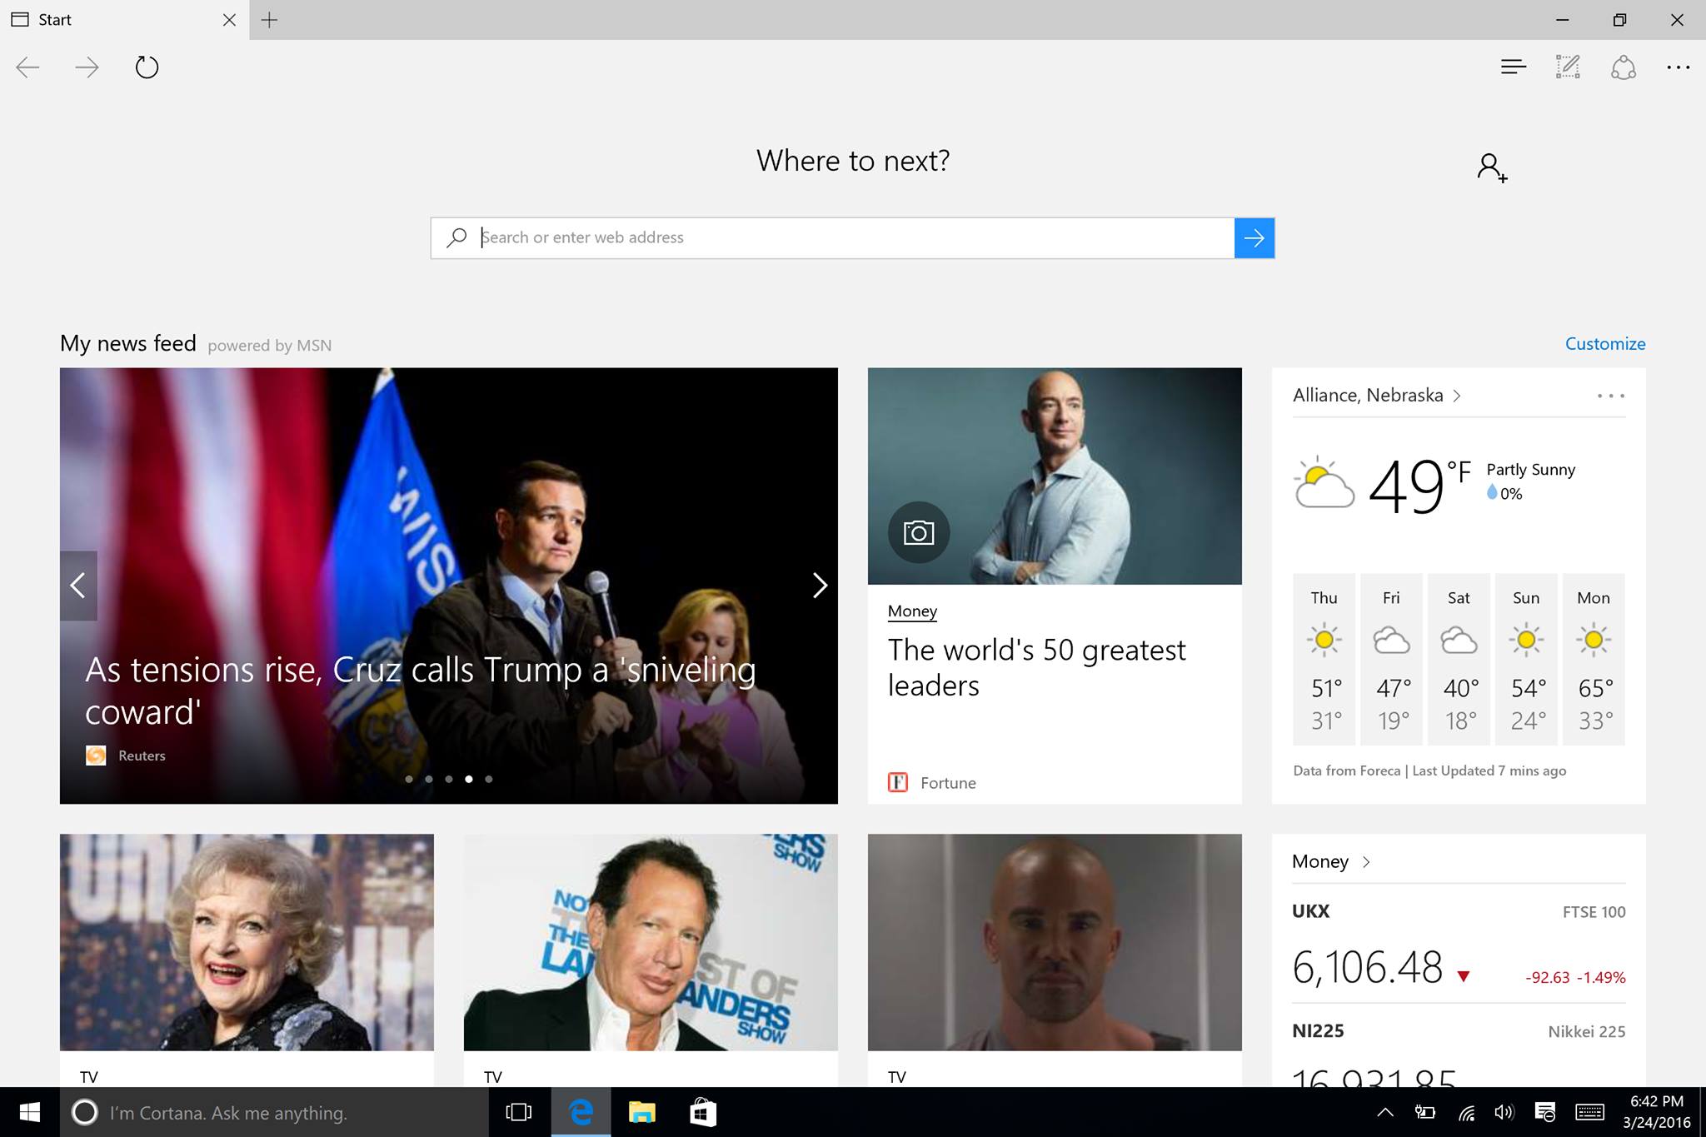Check the battery status icon
The width and height of the screenshot is (1706, 1137).
(1425, 1112)
